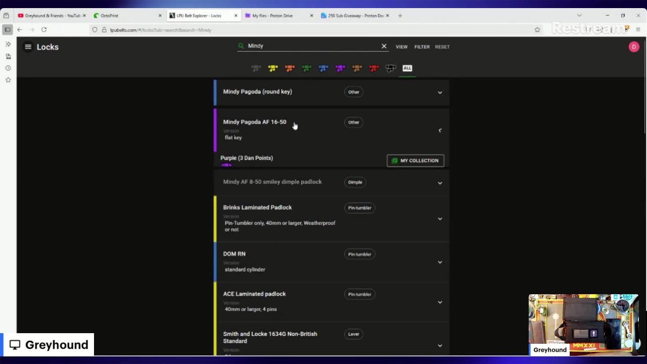
Task: Click the padlock site info icon
Action: (104, 30)
